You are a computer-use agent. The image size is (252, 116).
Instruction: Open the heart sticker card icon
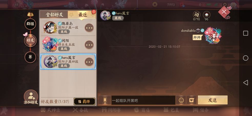pos(191,100)
